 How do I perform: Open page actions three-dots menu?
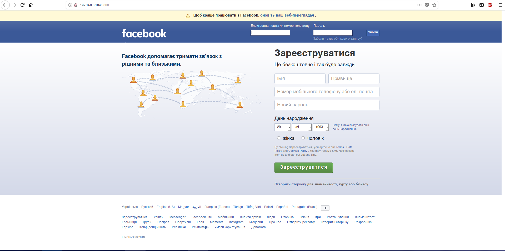click(419, 5)
